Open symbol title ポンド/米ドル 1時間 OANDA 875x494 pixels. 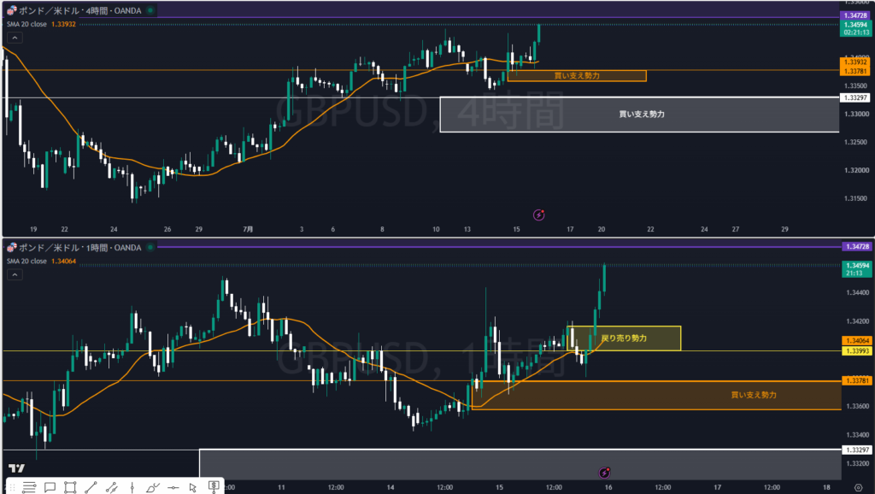(x=79, y=247)
